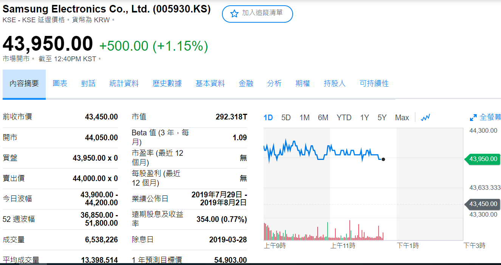Click the 每股盈利 (最近 12 個月) label
Image resolution: width=501 pixels, height=265 pixels.
(x=156, y=178)
